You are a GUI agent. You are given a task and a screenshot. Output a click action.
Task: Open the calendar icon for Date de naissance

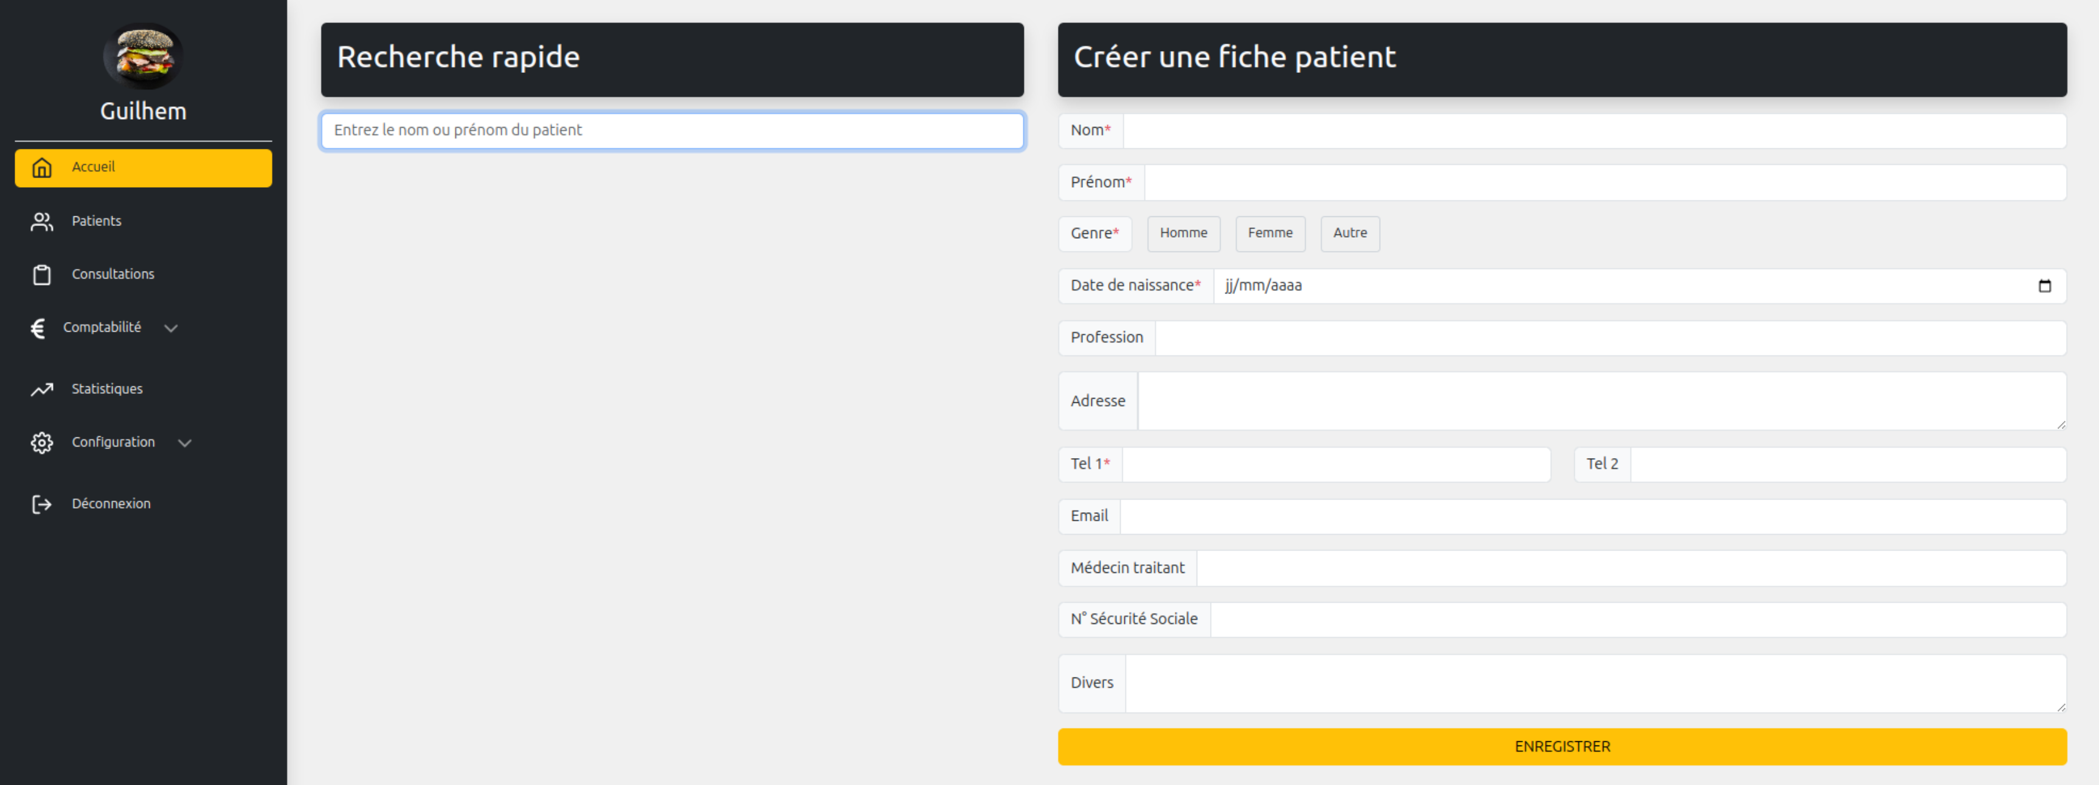2045,286
